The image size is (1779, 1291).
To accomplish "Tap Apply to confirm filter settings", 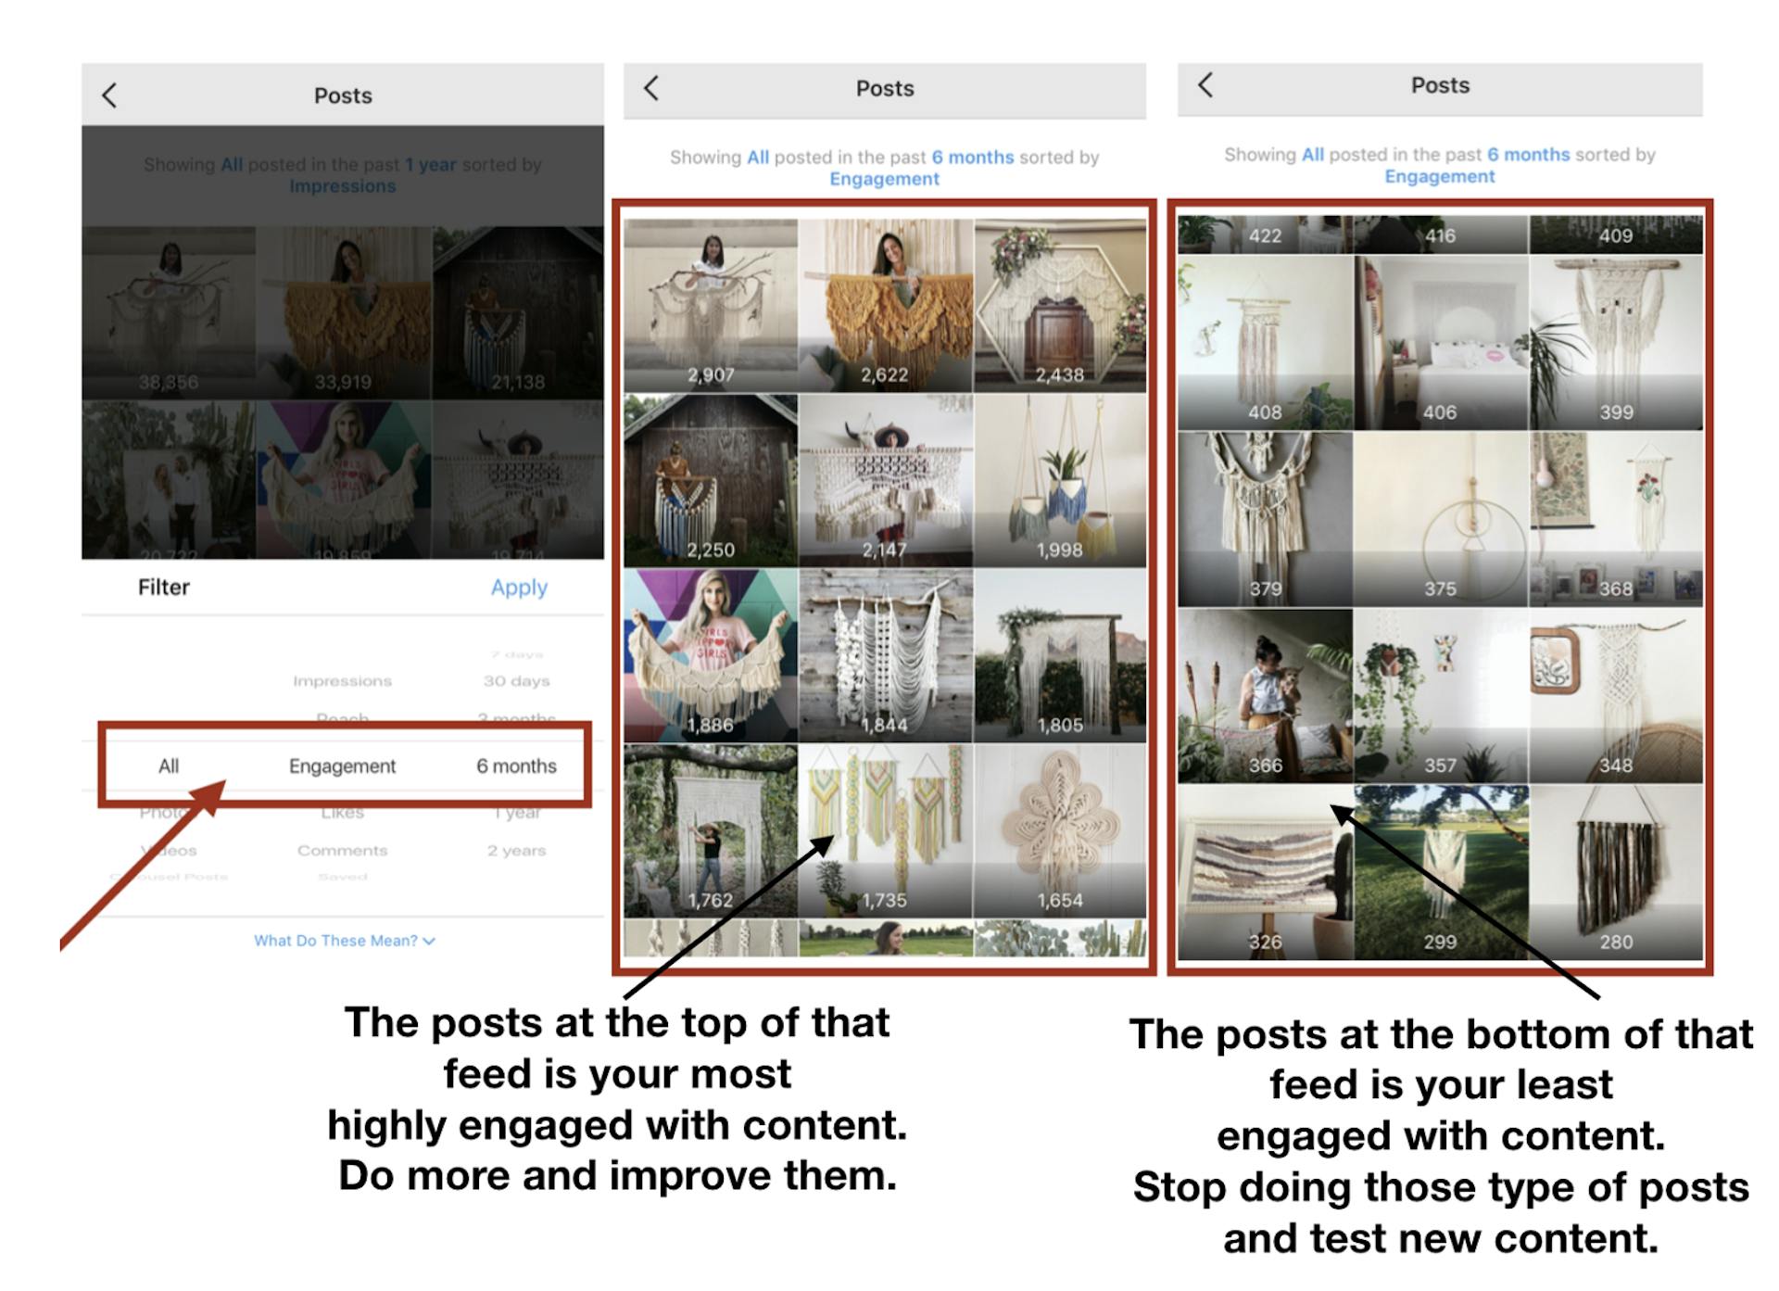I will click(x=518, y=587).
